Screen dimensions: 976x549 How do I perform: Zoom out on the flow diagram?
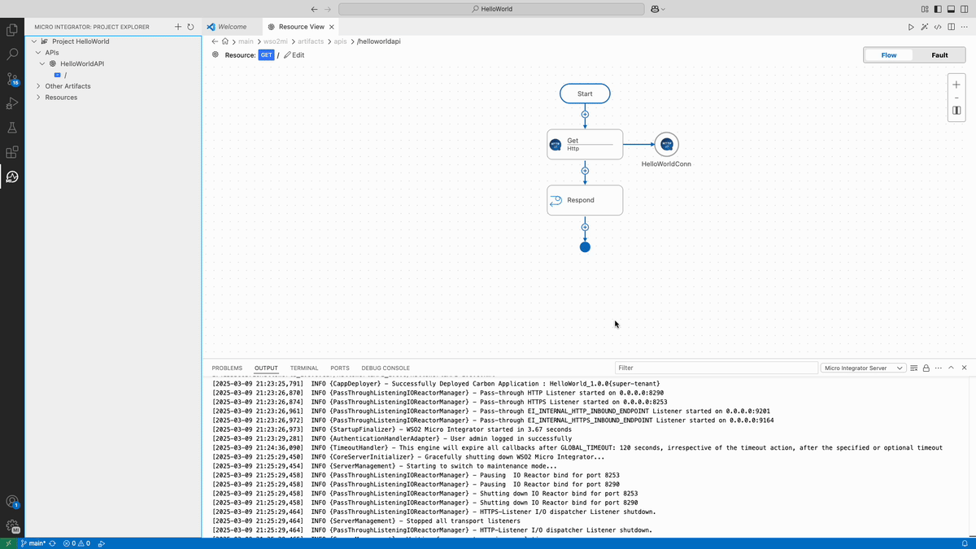[956, 98]
